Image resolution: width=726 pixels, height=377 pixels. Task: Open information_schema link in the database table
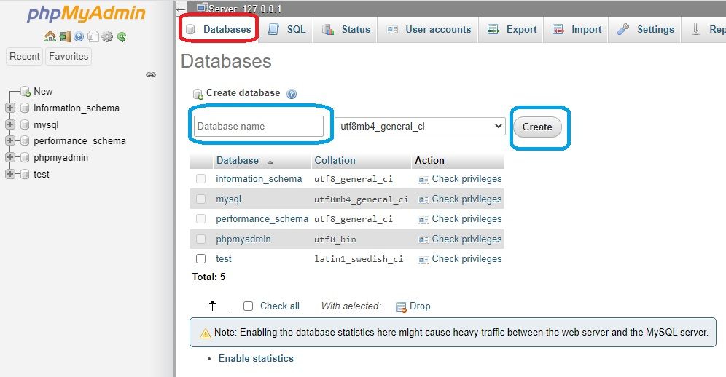tap(259, 179)
